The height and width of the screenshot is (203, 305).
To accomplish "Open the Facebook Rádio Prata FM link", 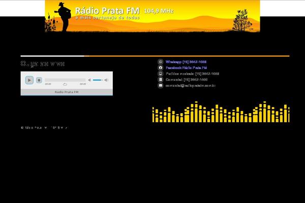I will 186,67.
